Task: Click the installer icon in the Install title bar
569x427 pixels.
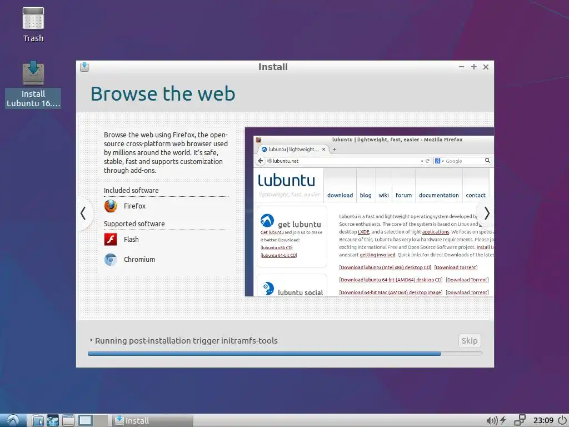Action: 84,67
